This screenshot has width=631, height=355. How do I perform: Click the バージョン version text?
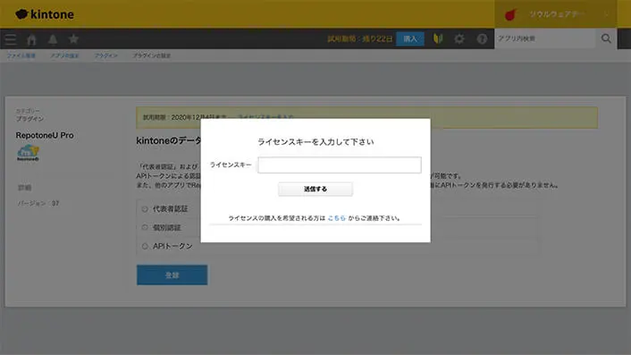pyautogui.click(x=38, y=203)
